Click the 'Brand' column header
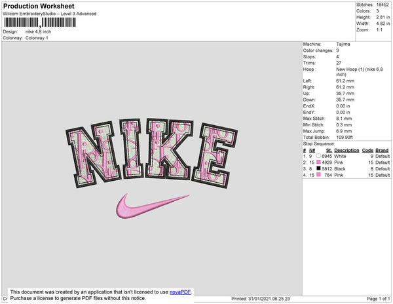The image size is (393, 304). point(382,150)
